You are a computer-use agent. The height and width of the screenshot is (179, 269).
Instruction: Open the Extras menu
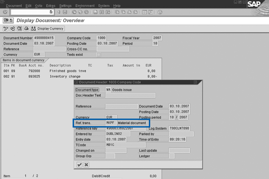pyautogui.click(x=50, y=5)
